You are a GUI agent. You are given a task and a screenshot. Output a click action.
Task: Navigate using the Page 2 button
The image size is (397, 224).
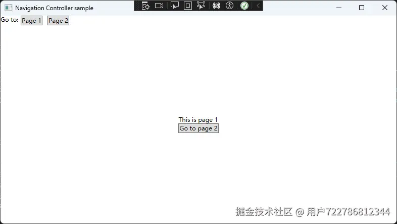click(x=58, y=21)
